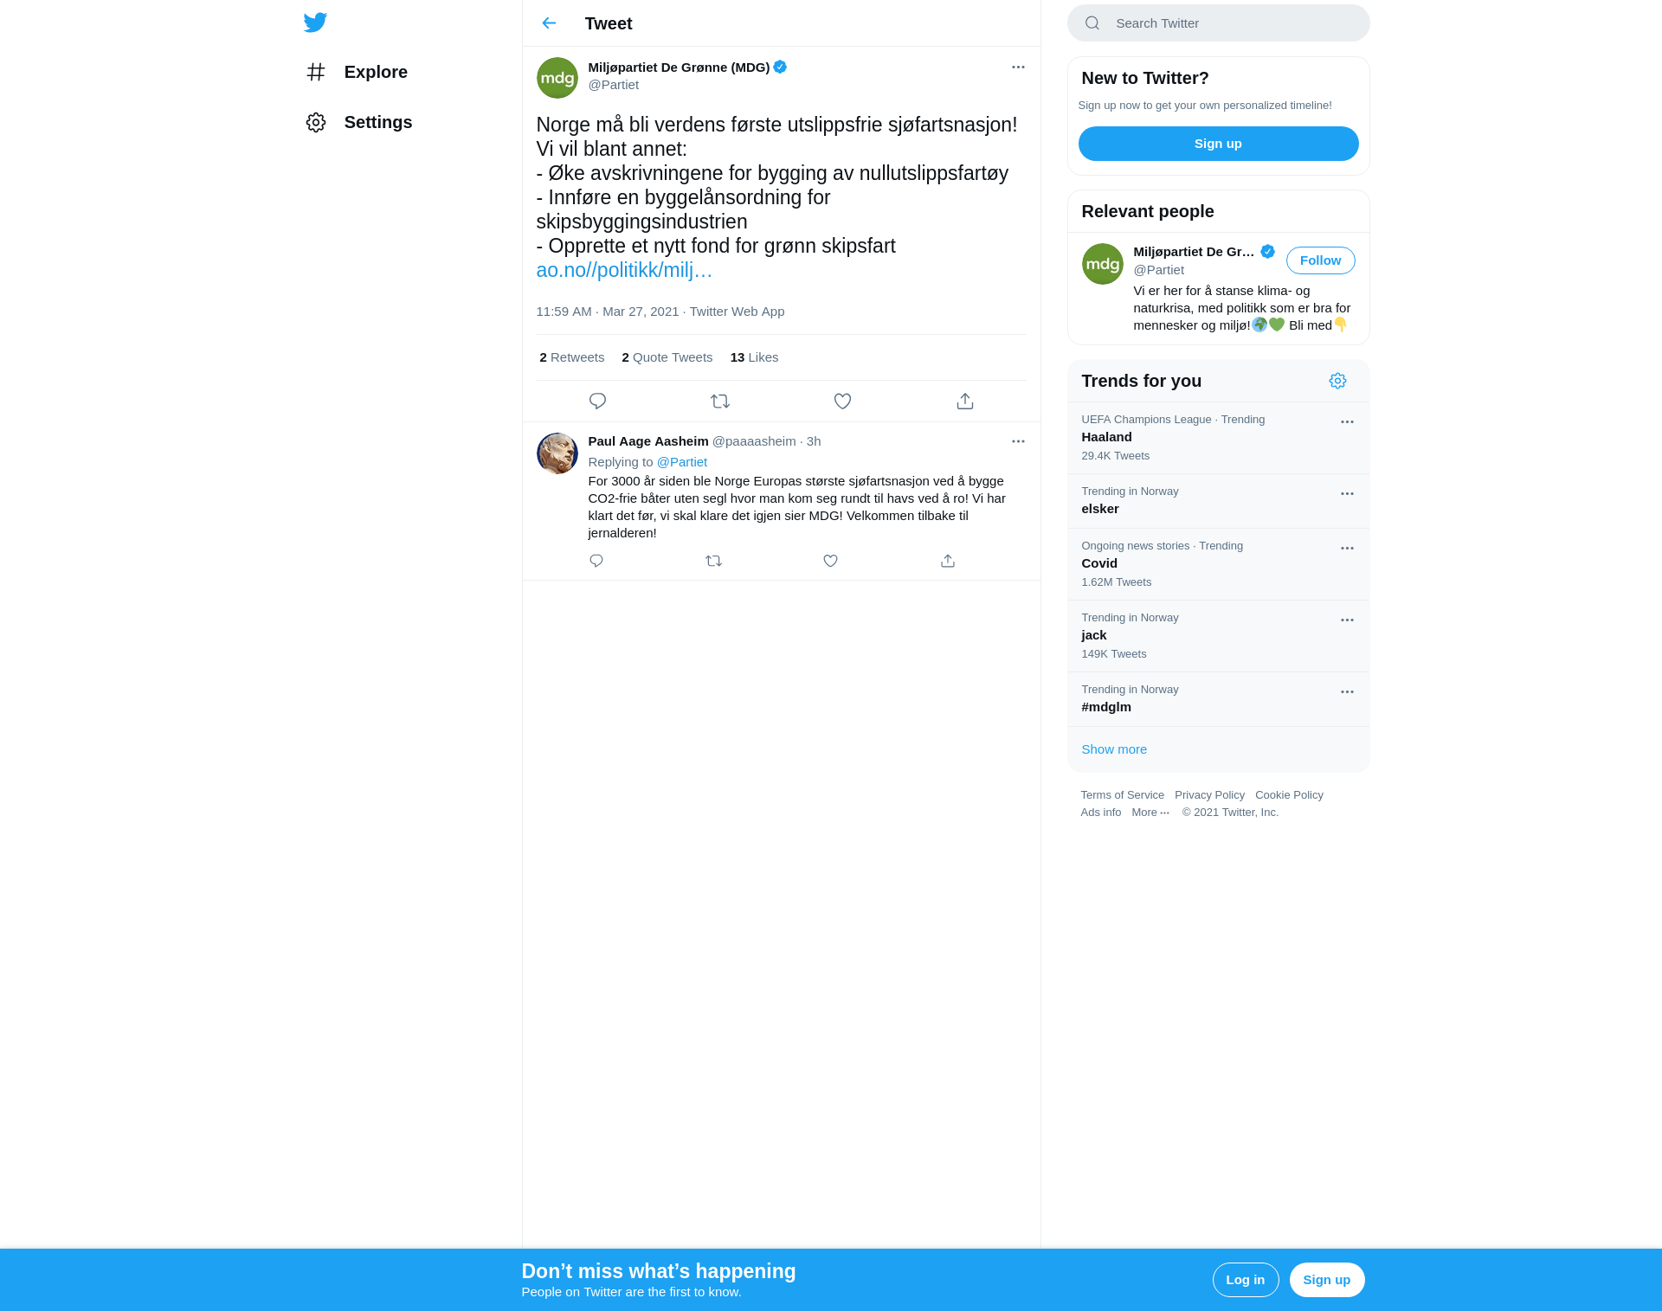This screenshot has width=1662, height=1311.
Task: Open the Settings menu item
Action: 359,122
